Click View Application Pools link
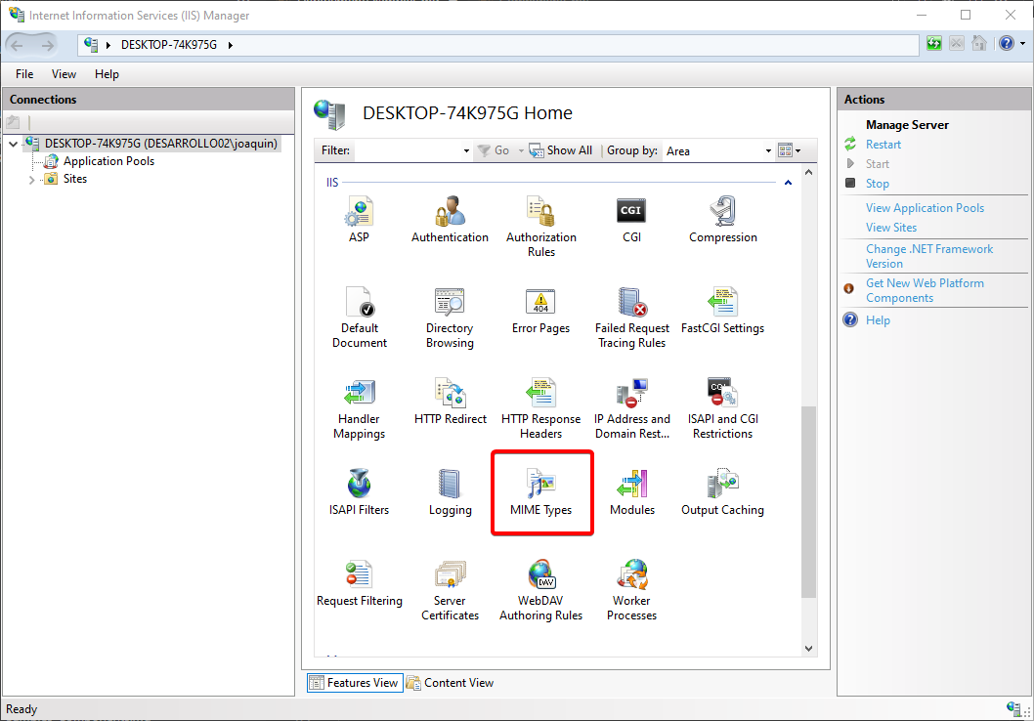Viewport: 1034px width, 721px height. click(925, 207)
